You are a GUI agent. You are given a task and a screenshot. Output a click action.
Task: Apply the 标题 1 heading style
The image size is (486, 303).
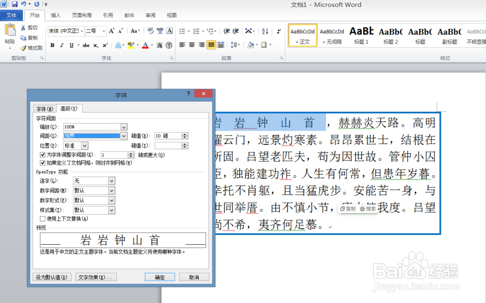point(362,35)
